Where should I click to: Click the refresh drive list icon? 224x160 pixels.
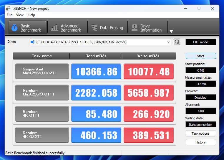click(177, 42)
